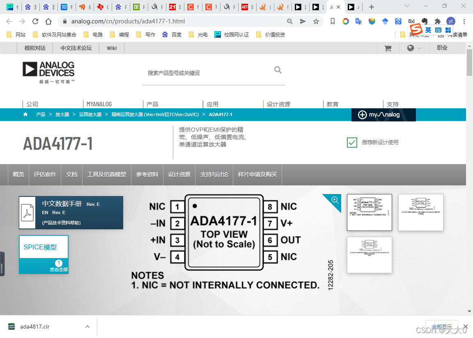Open the 教育 main menu
The width and height of the screenshot is (473, 338).
tap(333, 104)
